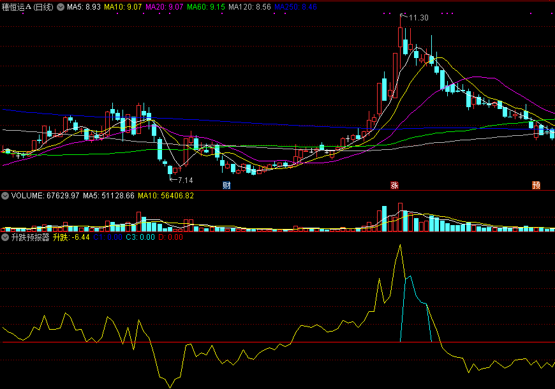The image size is (555, 389).
Task: Select the MA10: 9.07 label
Action: 123,7
